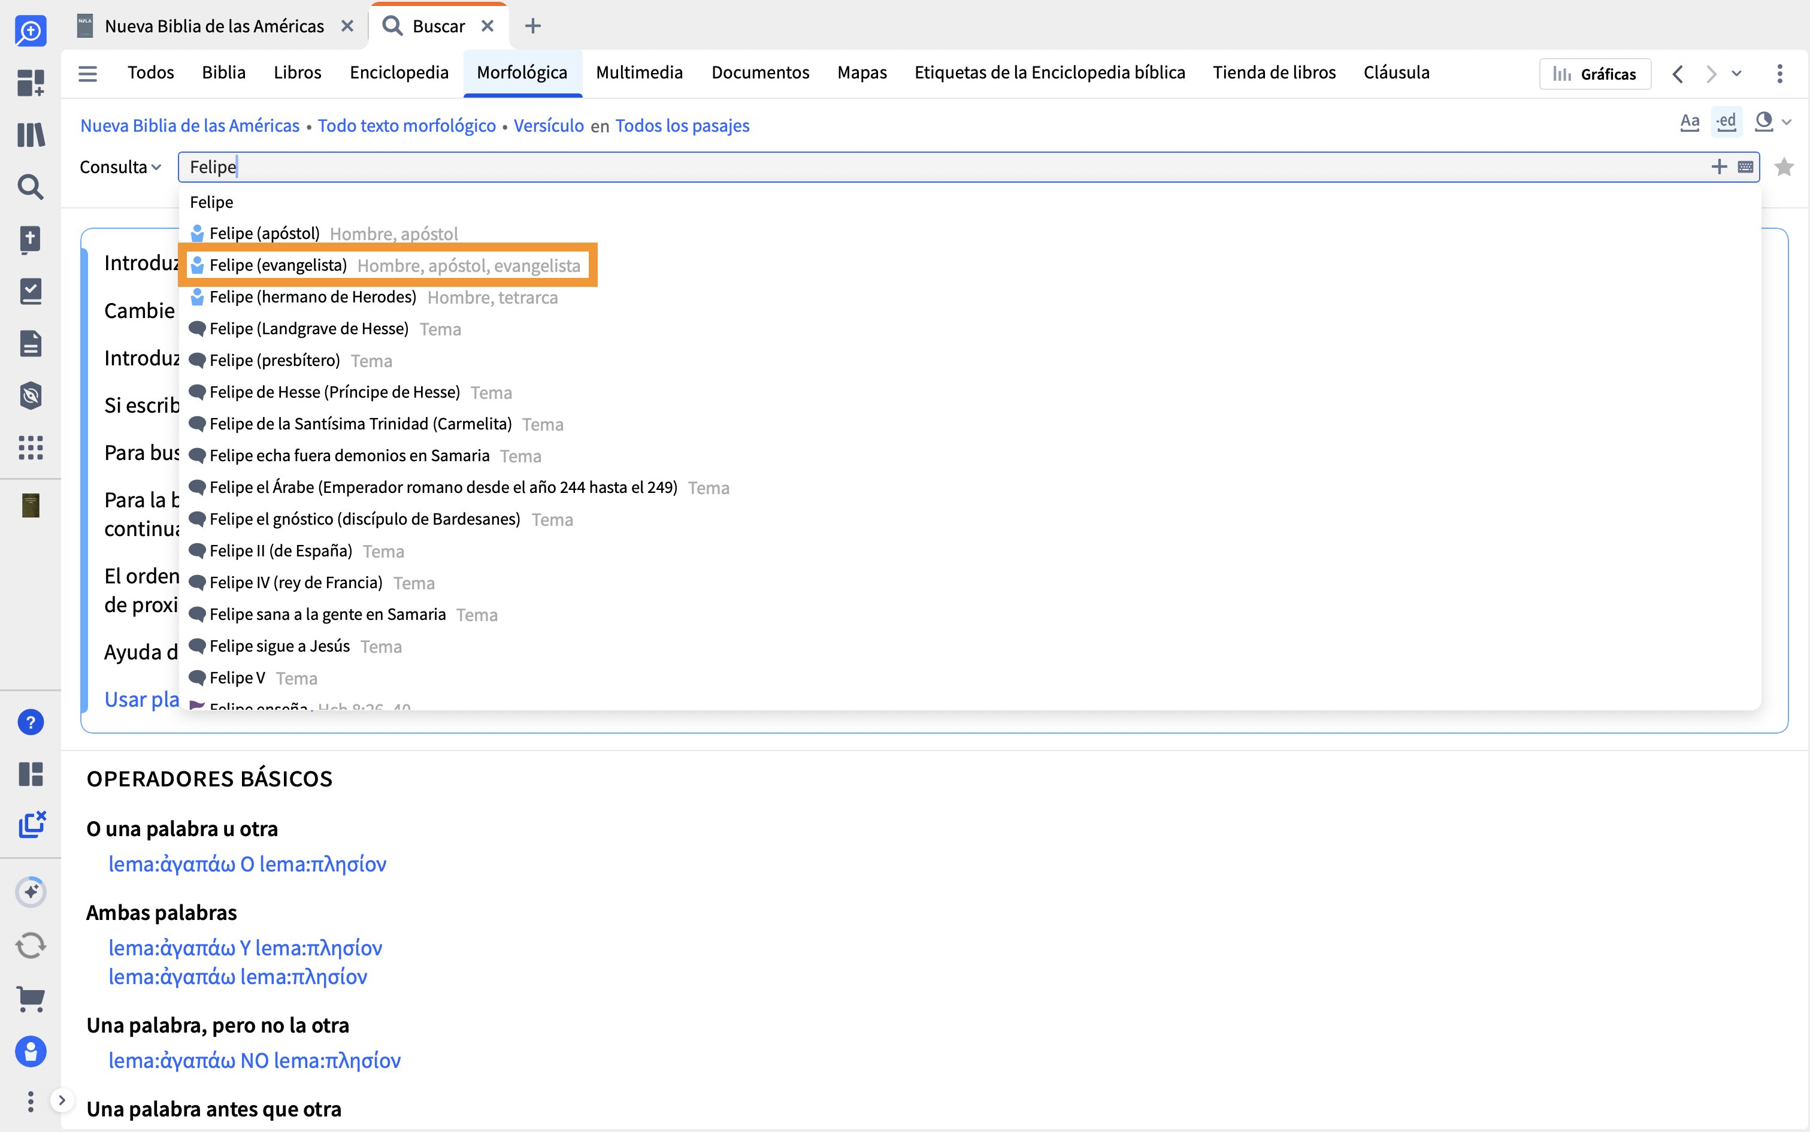Close the Buscar tab
The image size is (1810, 1132).
pos(488,26)
